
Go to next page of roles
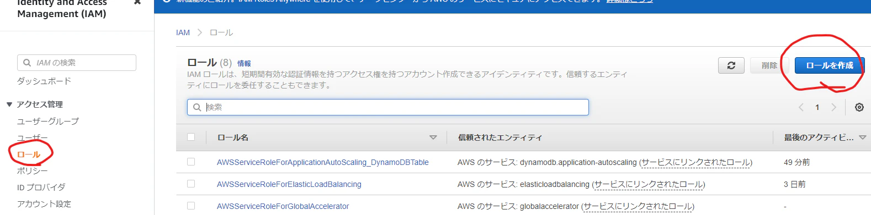[834, 107]
